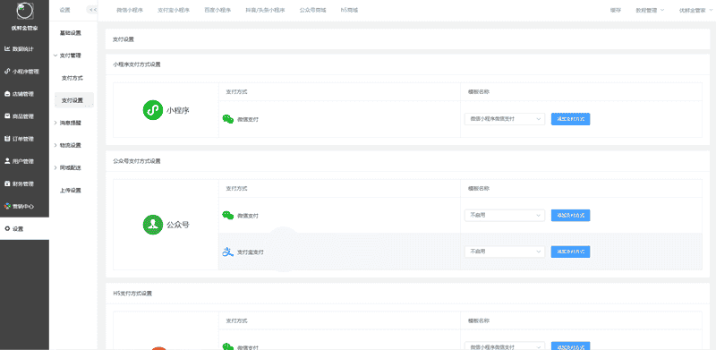The image size is (716, 350).
Task: Open 小程序 section template dropdown 微信小程序微信支付
Action: 505,119
